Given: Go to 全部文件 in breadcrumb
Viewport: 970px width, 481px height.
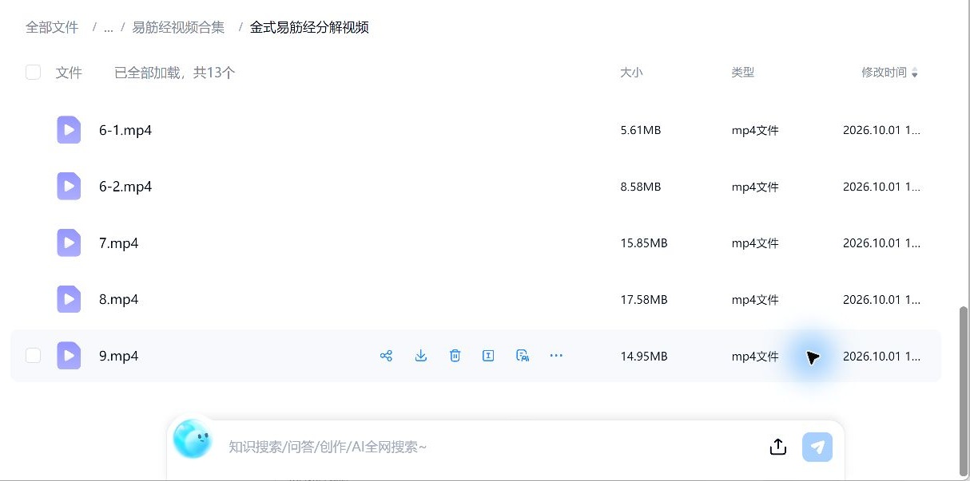Looking at the screenshot, I should pyautogui.click(x=52, y=27).
